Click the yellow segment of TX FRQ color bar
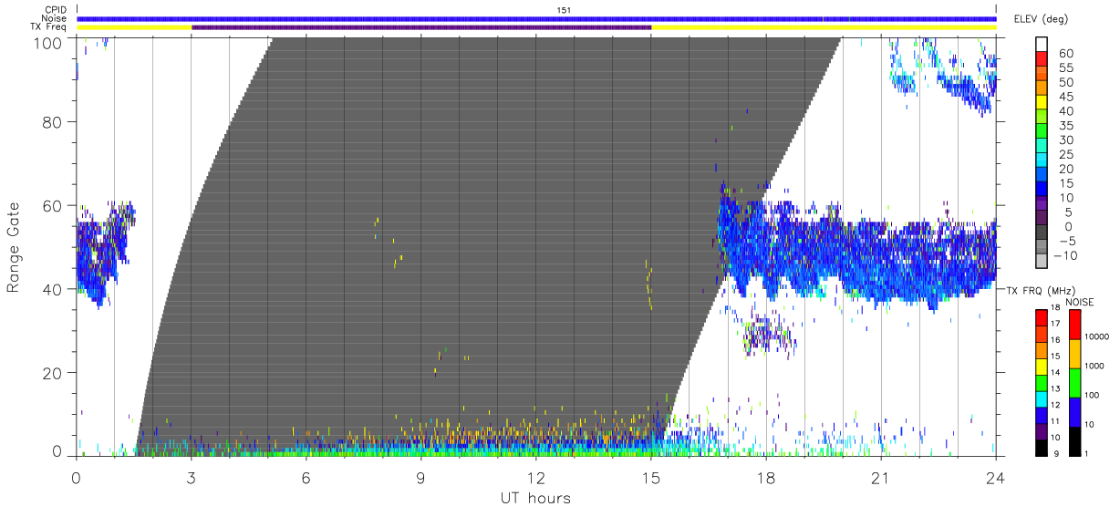 click(x=1042, y=367)
